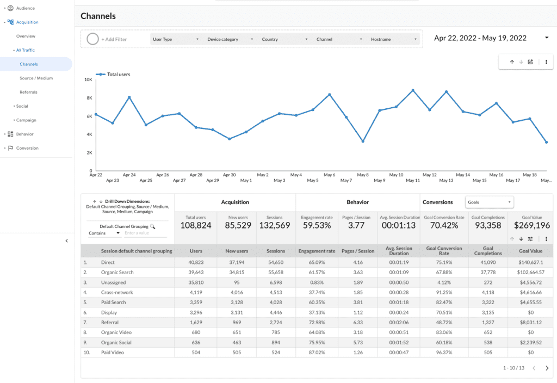
Task: Expand the Conversion section in the sidebar
Action: point(5,147)
